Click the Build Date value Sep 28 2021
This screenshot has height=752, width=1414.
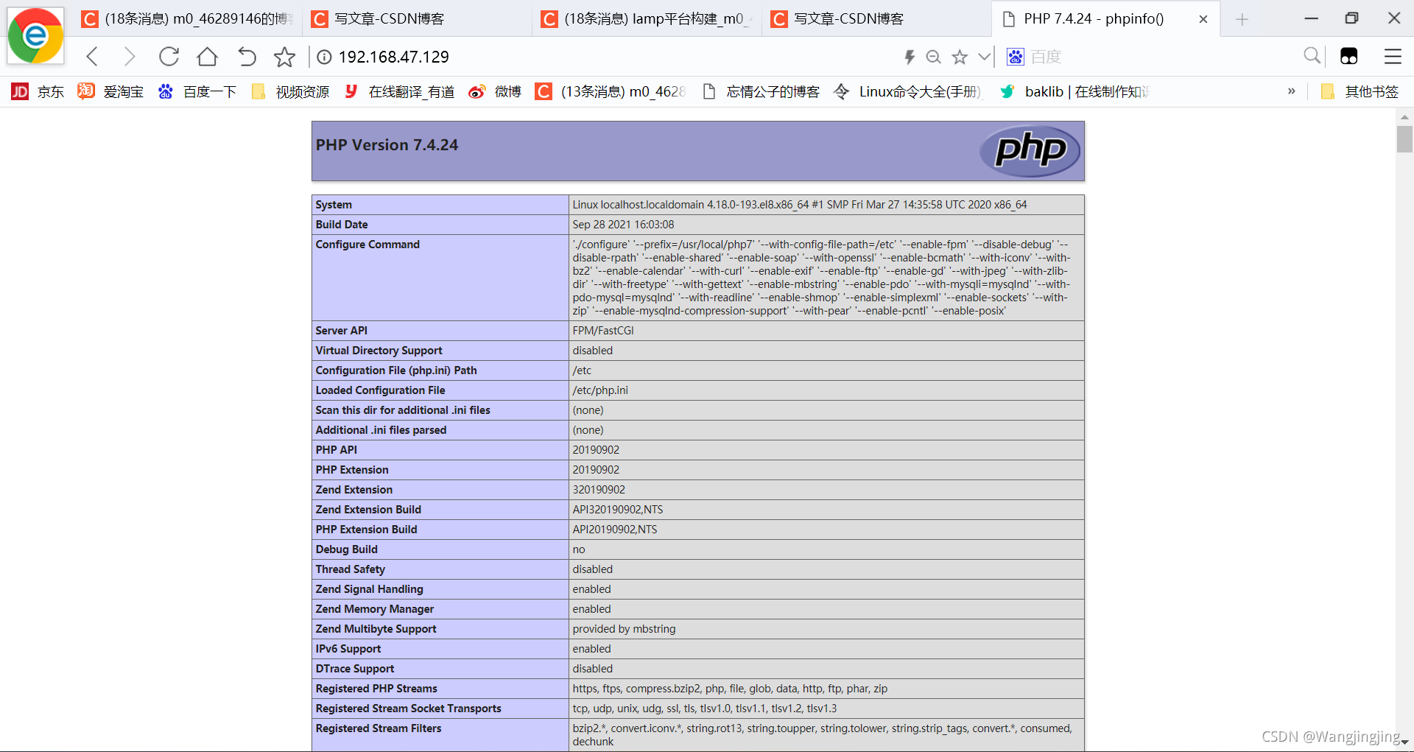[x=623, y=225]
